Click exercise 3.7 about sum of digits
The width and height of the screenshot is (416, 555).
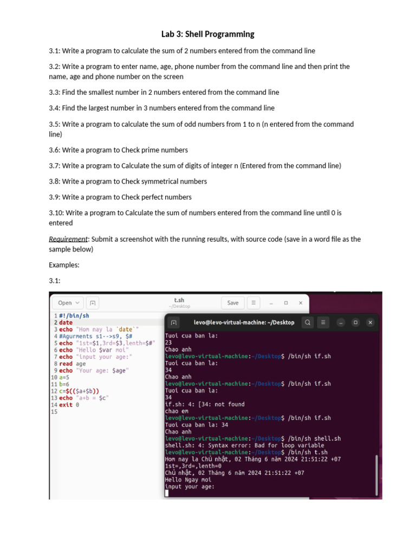coord(195,166)
